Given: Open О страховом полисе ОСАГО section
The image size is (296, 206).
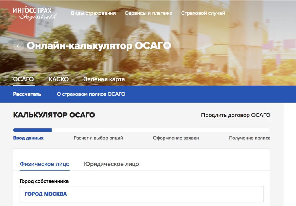Looking at the screenshot, I should coord(91,94).
